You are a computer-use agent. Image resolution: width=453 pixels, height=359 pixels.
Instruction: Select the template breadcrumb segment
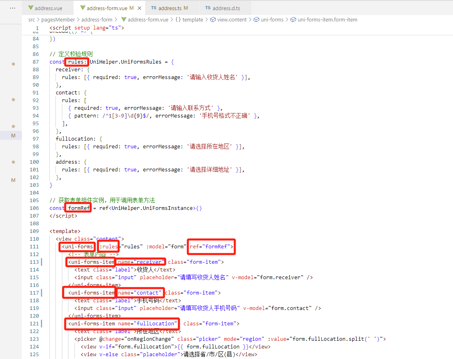(x=193, y=20)
